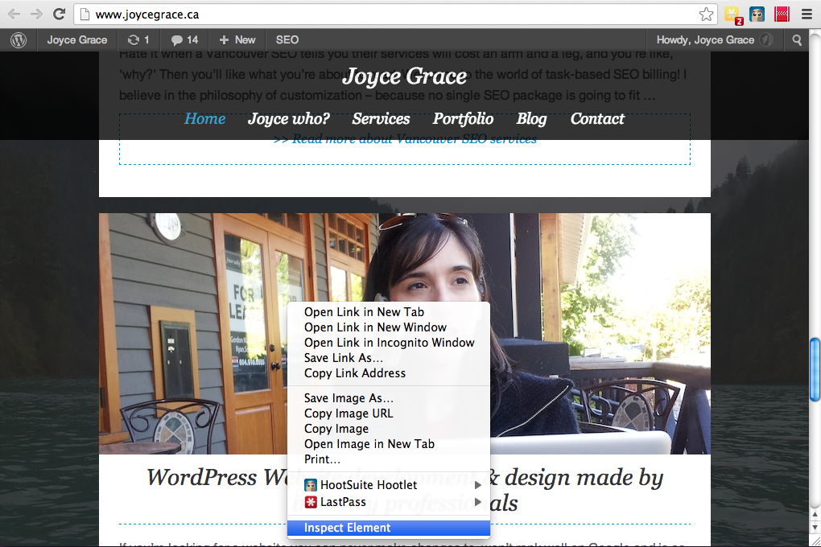821x547 pixels.
Task: Select Inspect Element from context menu
Action: (348, 528)
